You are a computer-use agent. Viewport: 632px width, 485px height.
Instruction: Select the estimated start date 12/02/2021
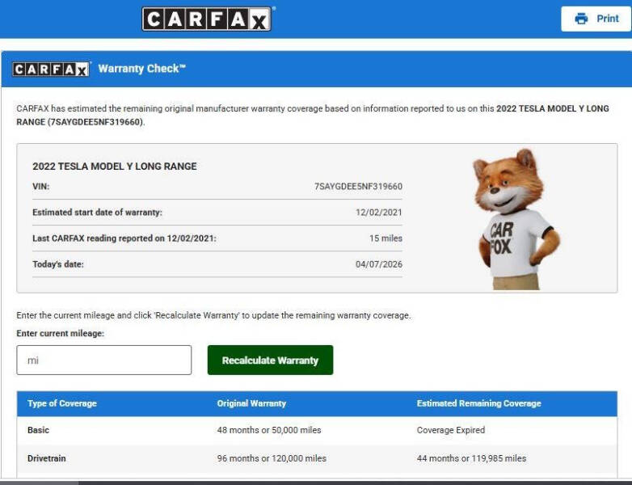pos(378,213)
